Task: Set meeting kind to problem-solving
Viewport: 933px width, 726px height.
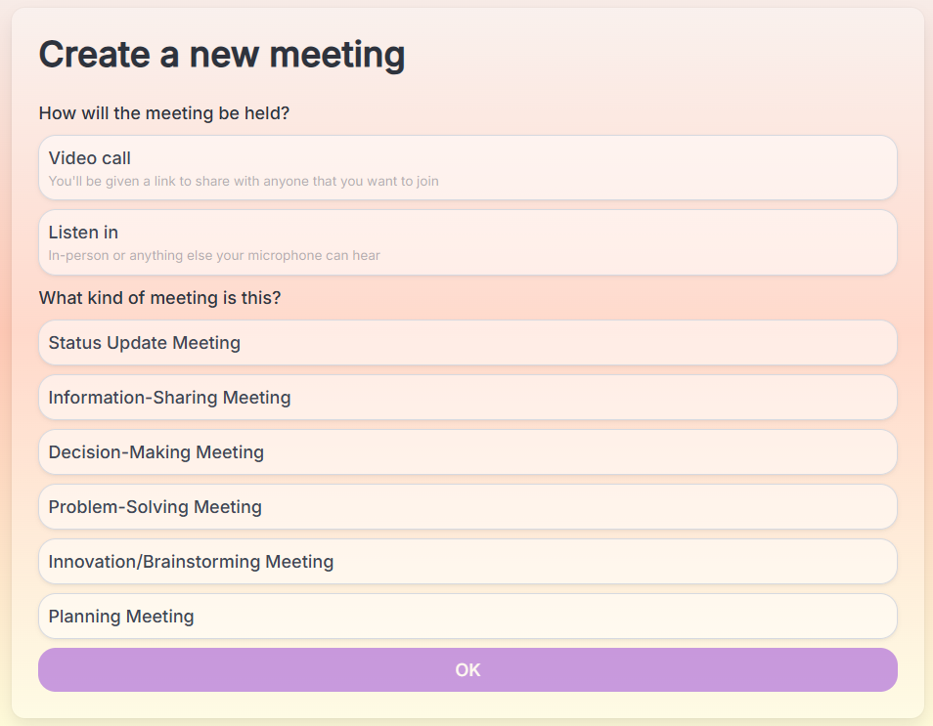Action: (467, 507)
